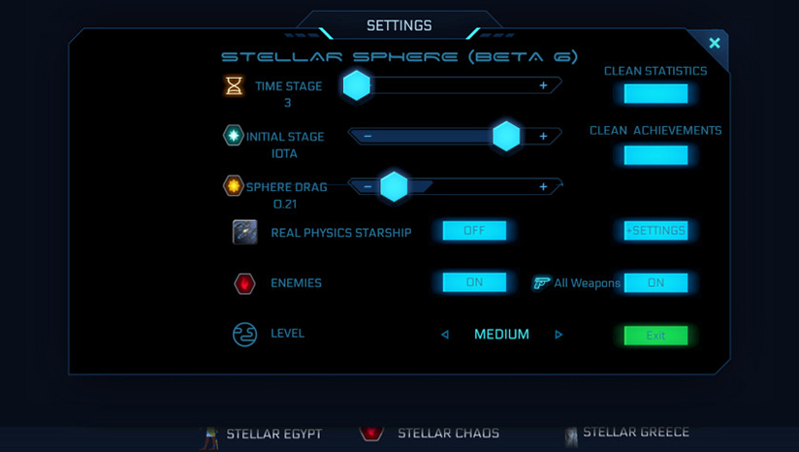The width and height of the screenshot is (799, 452).
Task: Increase Time Stage with plus sign
Action: (543, 85)
